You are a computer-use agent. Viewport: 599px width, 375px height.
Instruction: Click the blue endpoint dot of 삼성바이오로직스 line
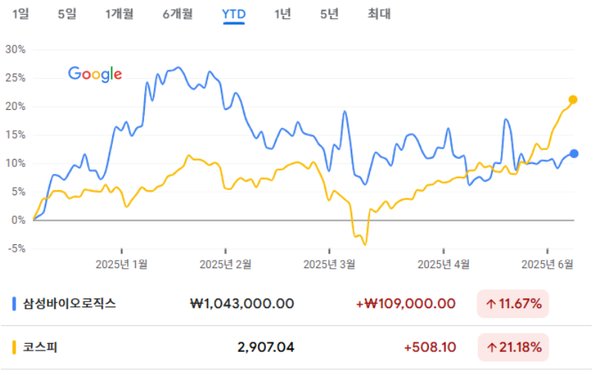click(574, 154)
